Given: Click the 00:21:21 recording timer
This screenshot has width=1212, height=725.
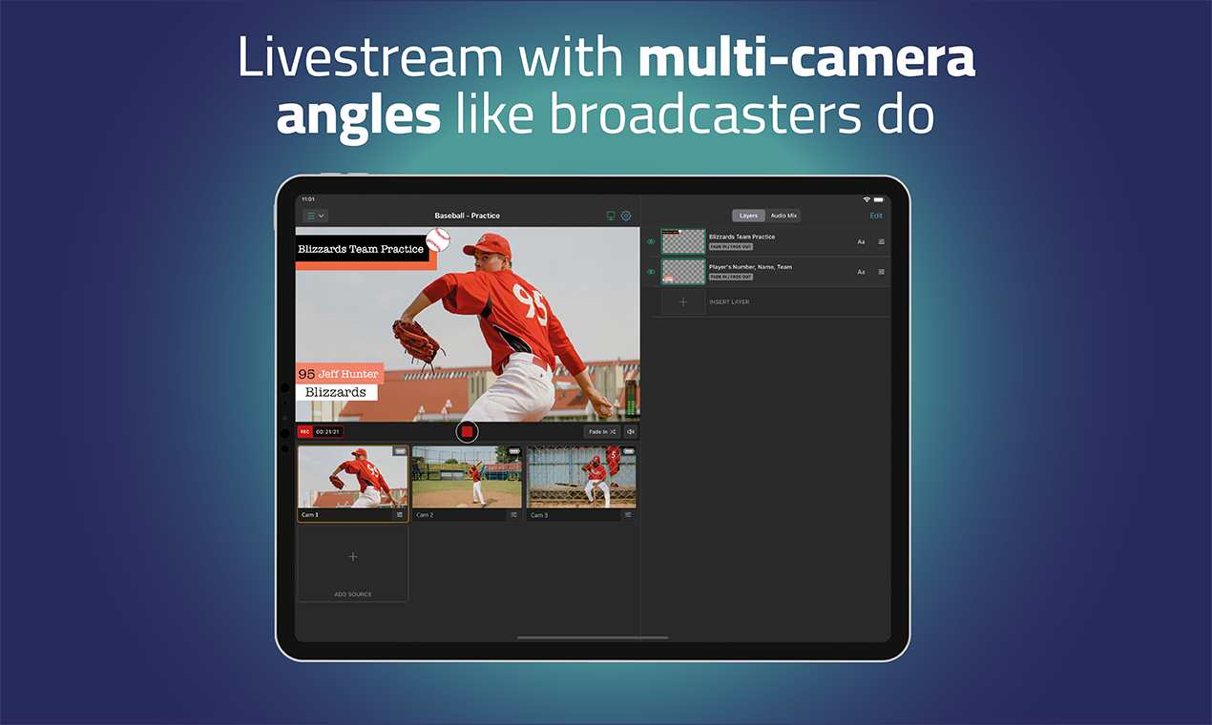Looking at the screenshot, I should tap(328, 432).
